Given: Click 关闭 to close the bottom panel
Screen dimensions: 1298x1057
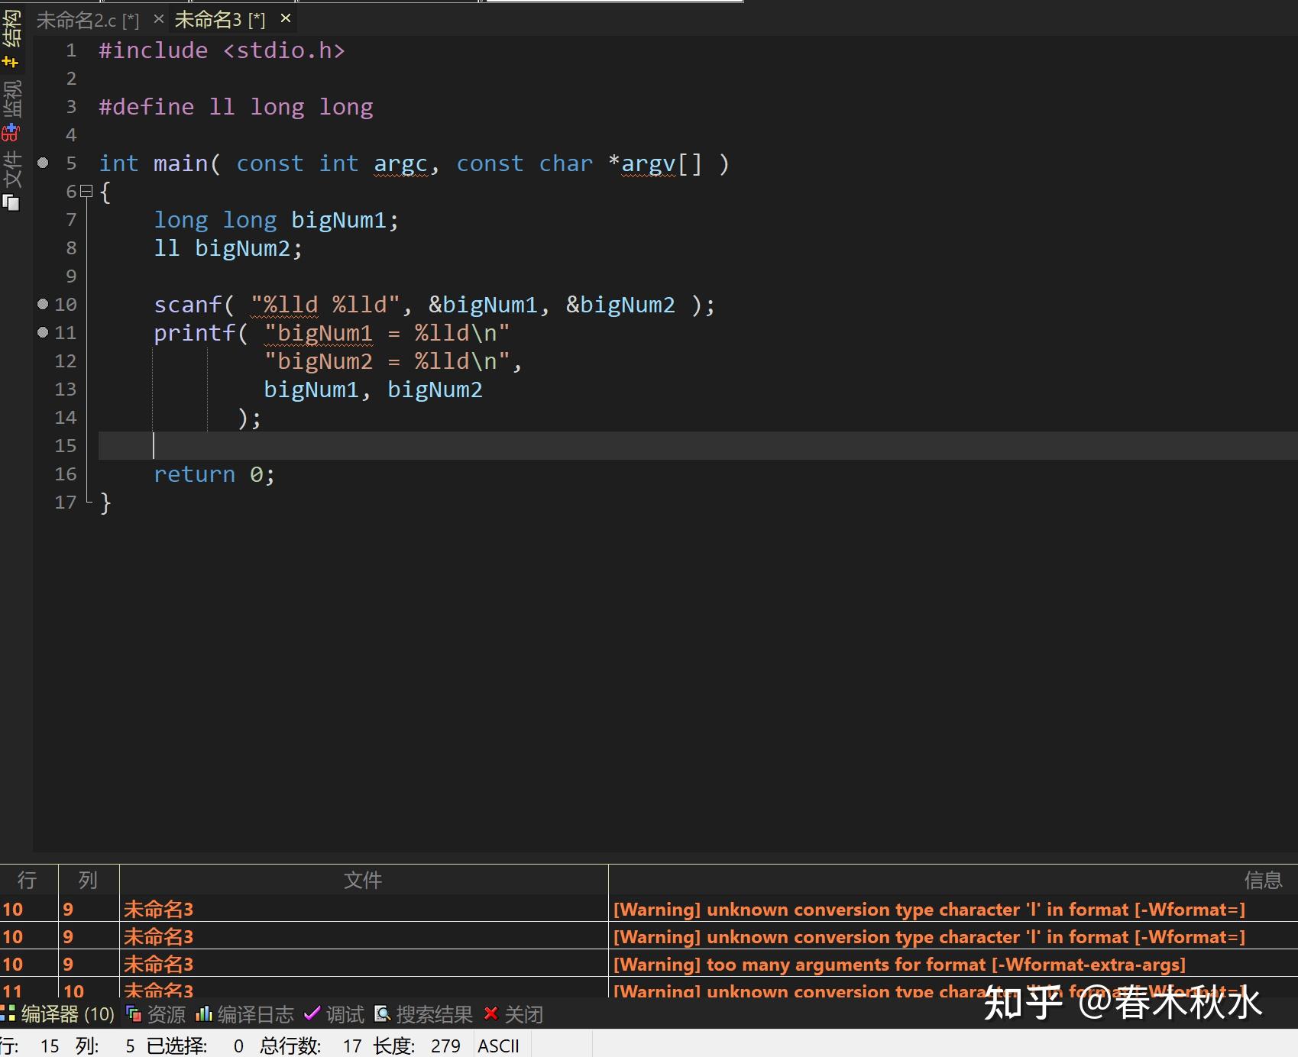Looking at the screenshot, I should pyautogui.click(x=513, y=1014).
